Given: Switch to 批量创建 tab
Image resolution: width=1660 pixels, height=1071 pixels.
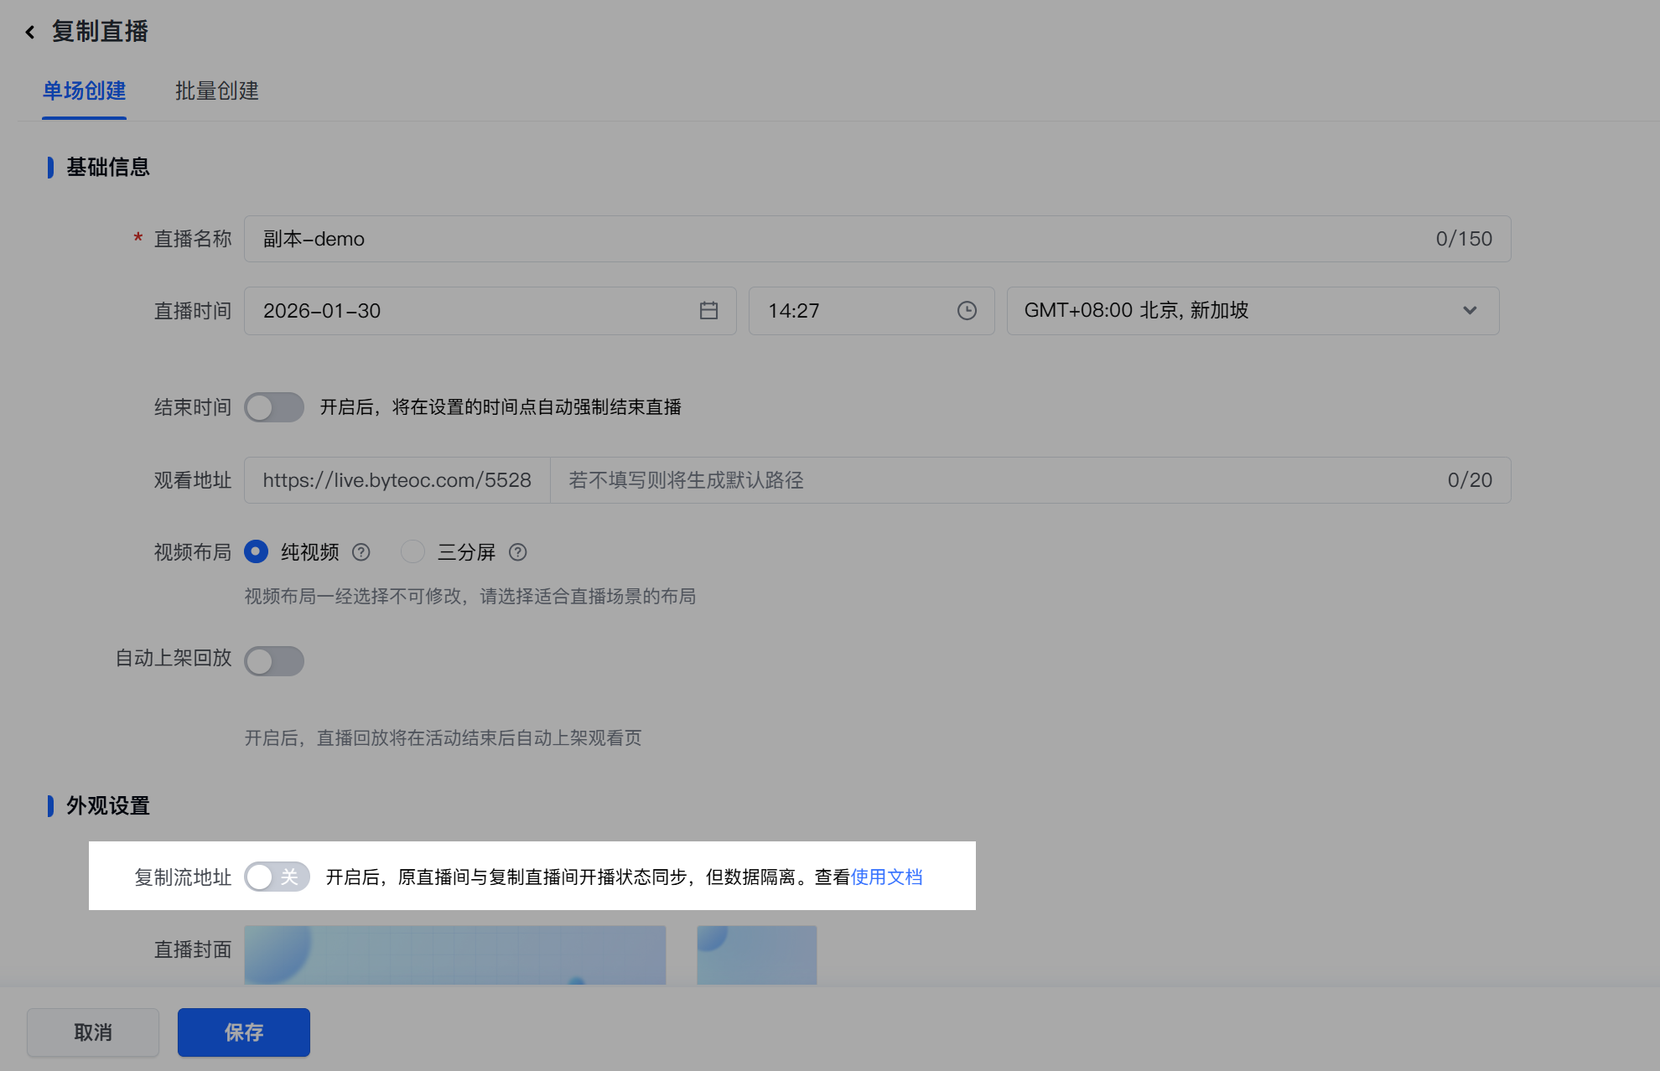Looking at the screenshot, I should click(x=216, y=91).
